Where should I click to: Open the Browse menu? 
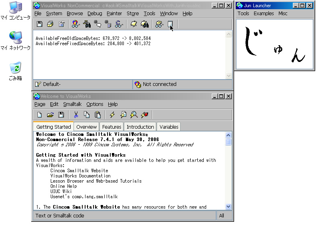[75, 14]
